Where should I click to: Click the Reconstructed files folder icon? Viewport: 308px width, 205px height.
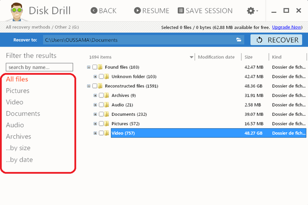pos(101,86)
